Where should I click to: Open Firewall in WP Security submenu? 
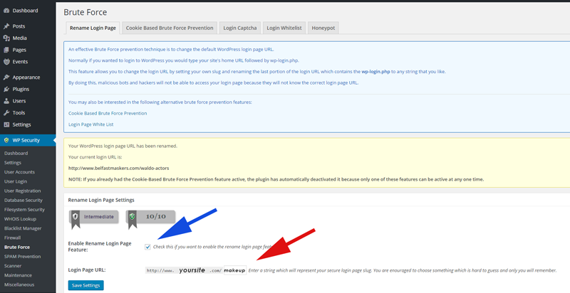click(x=14, y=238)
